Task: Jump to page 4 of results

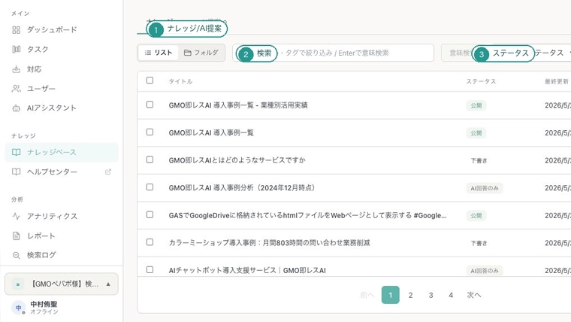Action: point(451,295)
